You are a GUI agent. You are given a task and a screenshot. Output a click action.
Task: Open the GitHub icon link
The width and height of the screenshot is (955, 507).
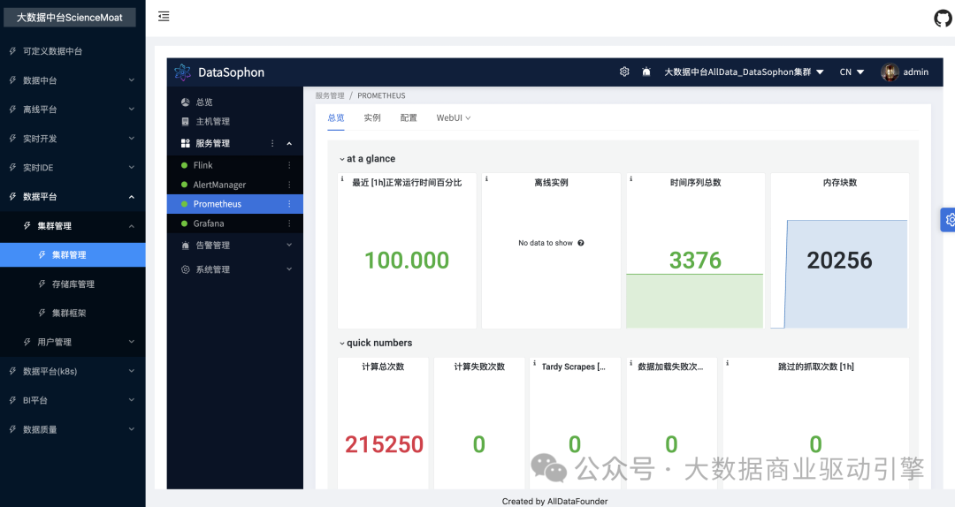pos(943,18)
